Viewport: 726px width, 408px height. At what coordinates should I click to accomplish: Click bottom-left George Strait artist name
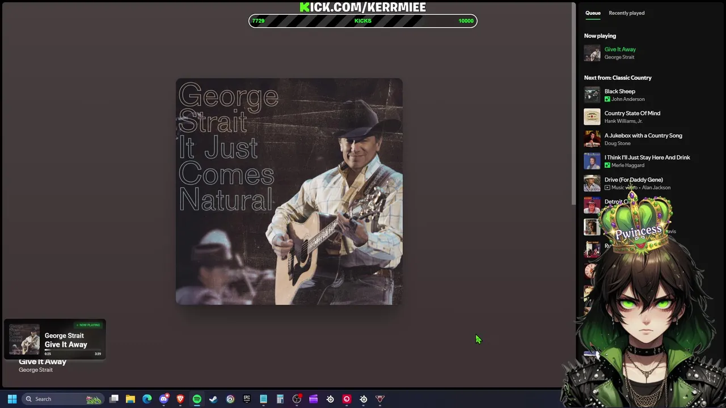(36, 370)
